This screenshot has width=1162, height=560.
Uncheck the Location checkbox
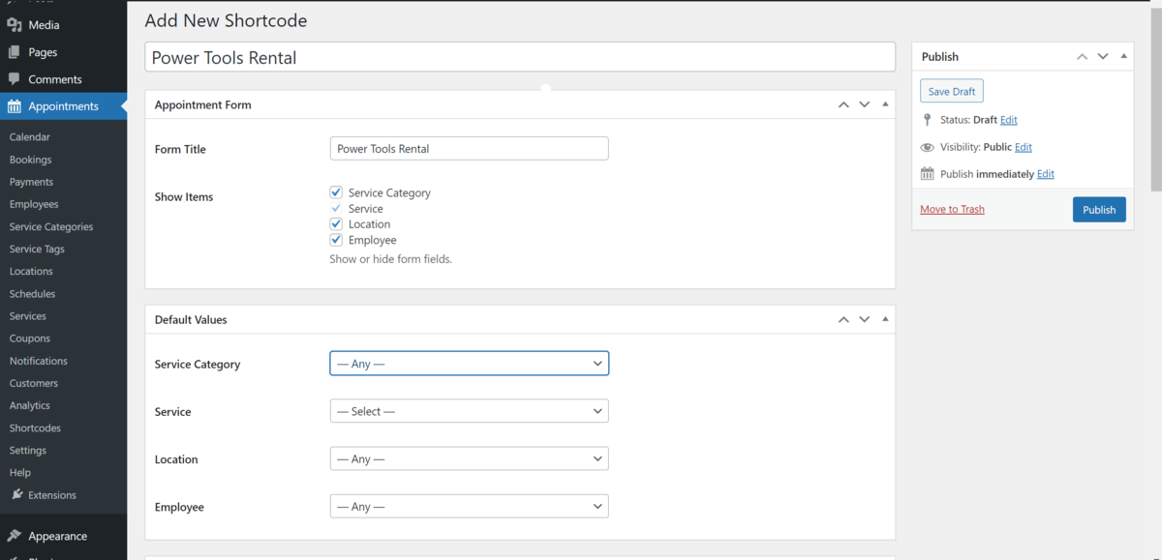click(336, 224)
